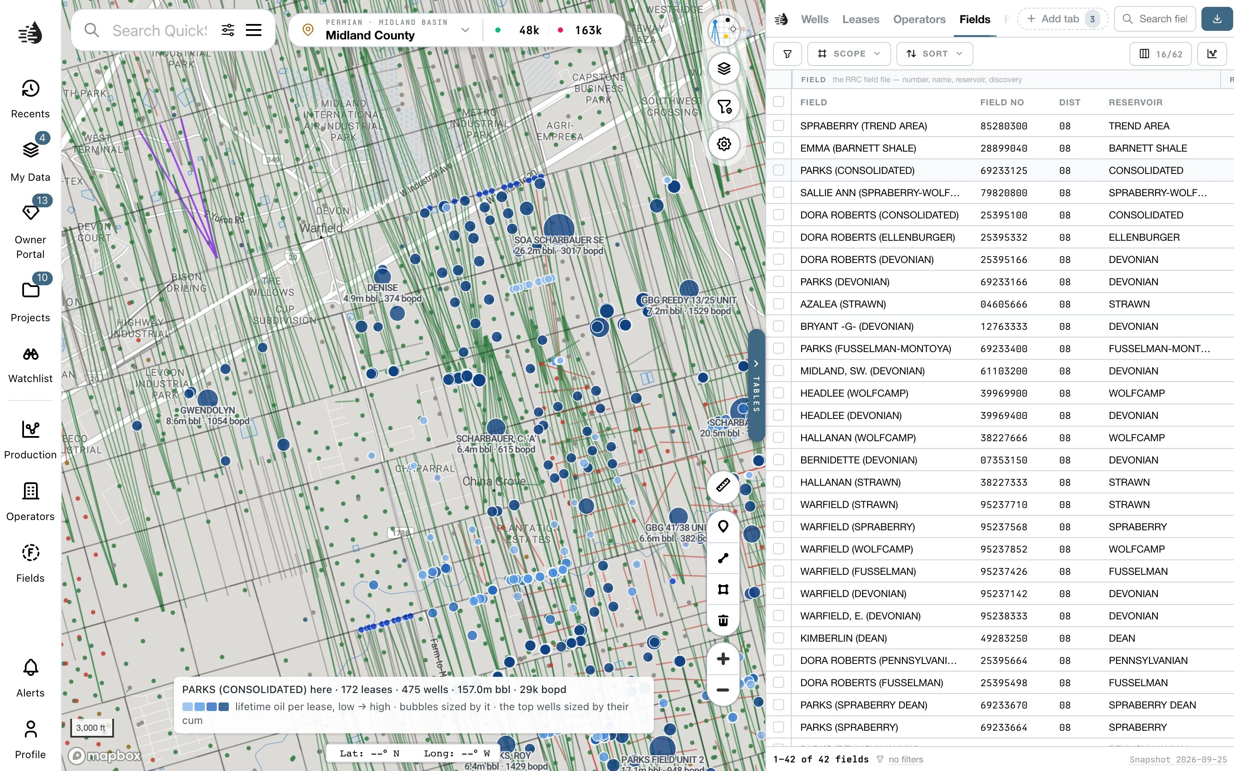Check the DORA ROBERTS (ELLENBURGER) row
This screenshot has width=1234, height=771.
778,237
